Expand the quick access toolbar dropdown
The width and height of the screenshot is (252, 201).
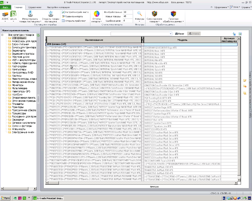point(7,3)
